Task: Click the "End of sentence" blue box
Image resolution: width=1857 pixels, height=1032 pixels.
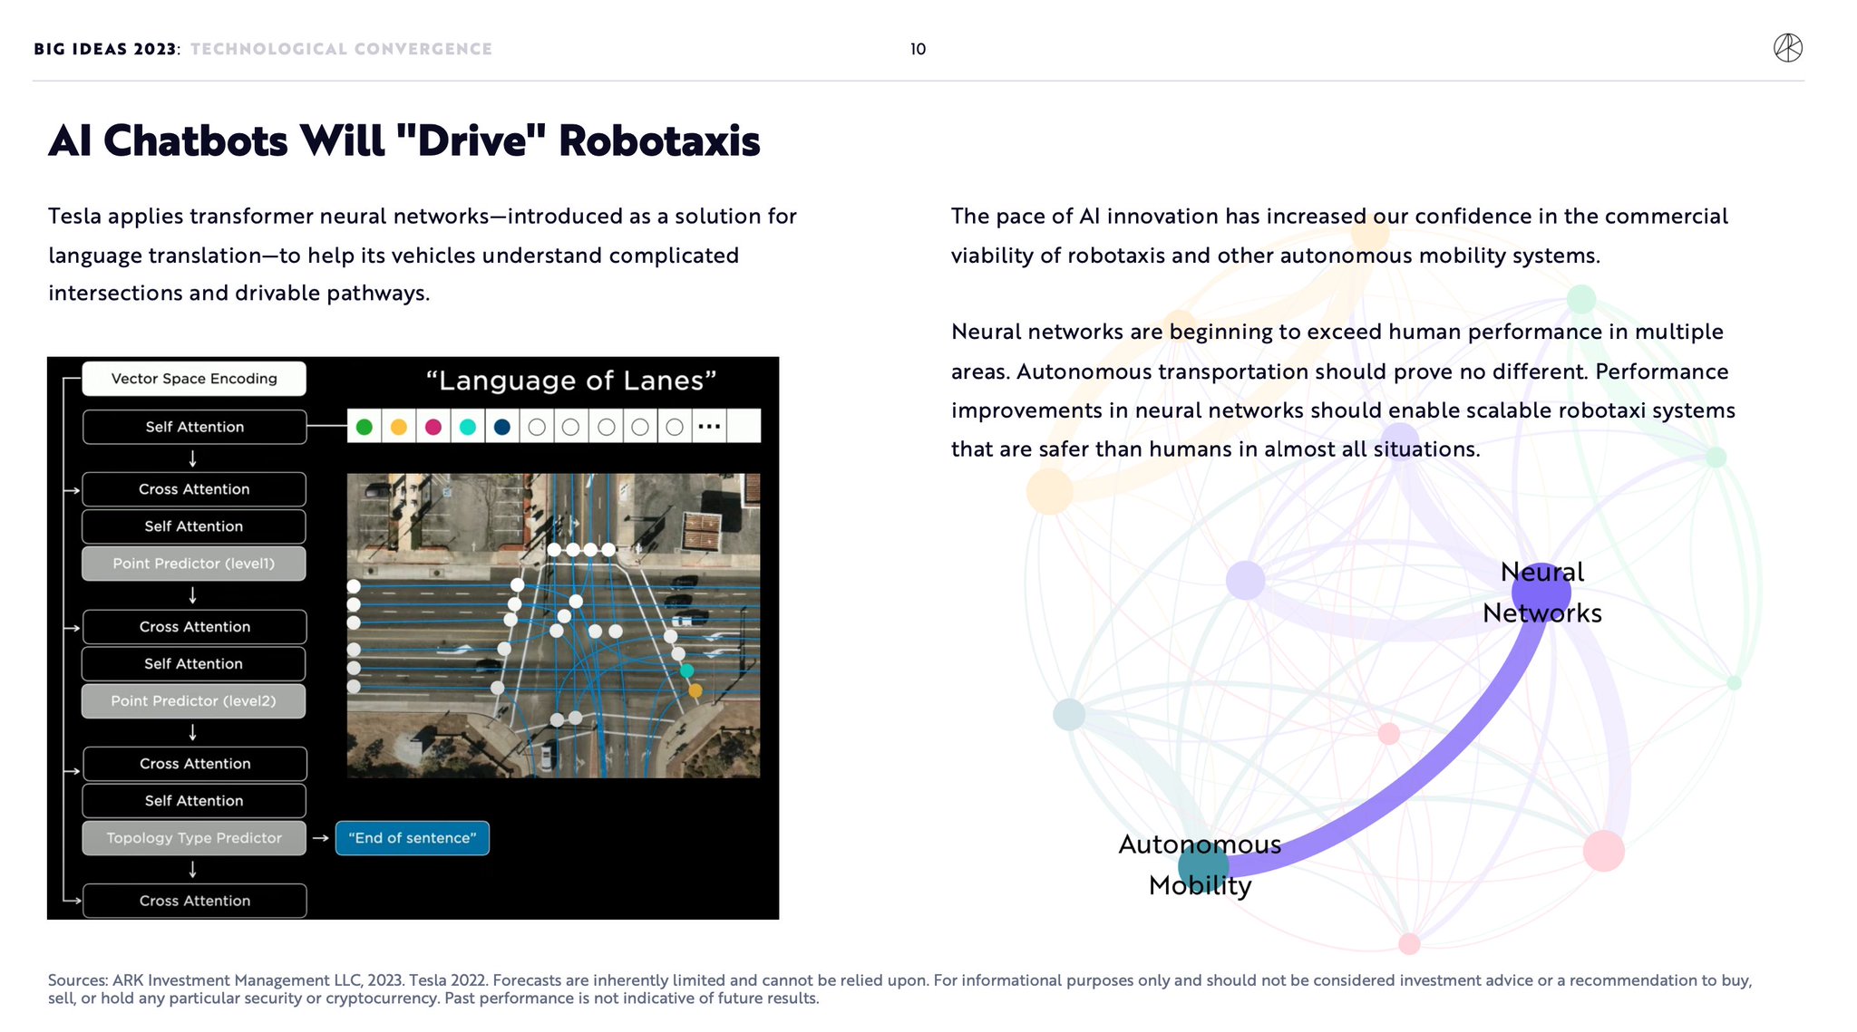Action: [x=413, y=838]
